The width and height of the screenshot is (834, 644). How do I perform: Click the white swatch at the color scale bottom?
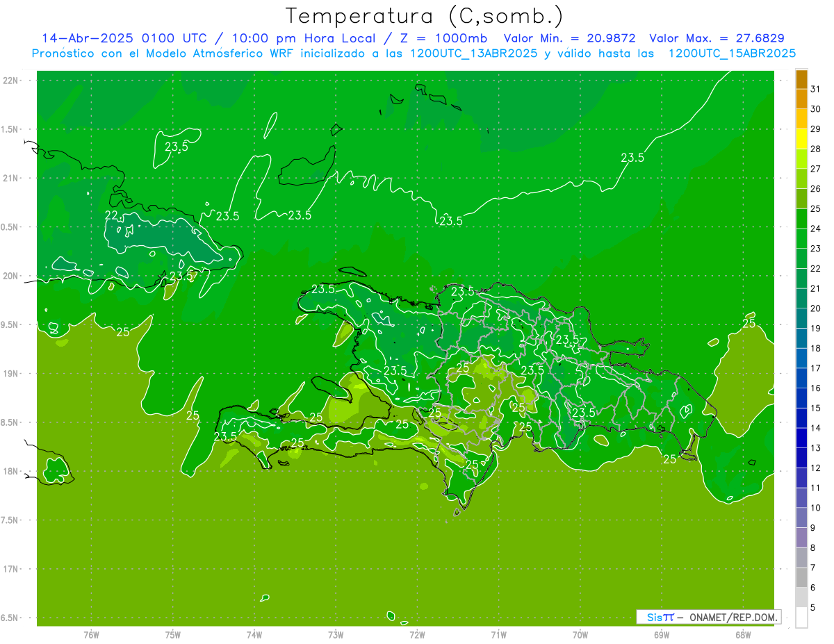tap(801, 618)
